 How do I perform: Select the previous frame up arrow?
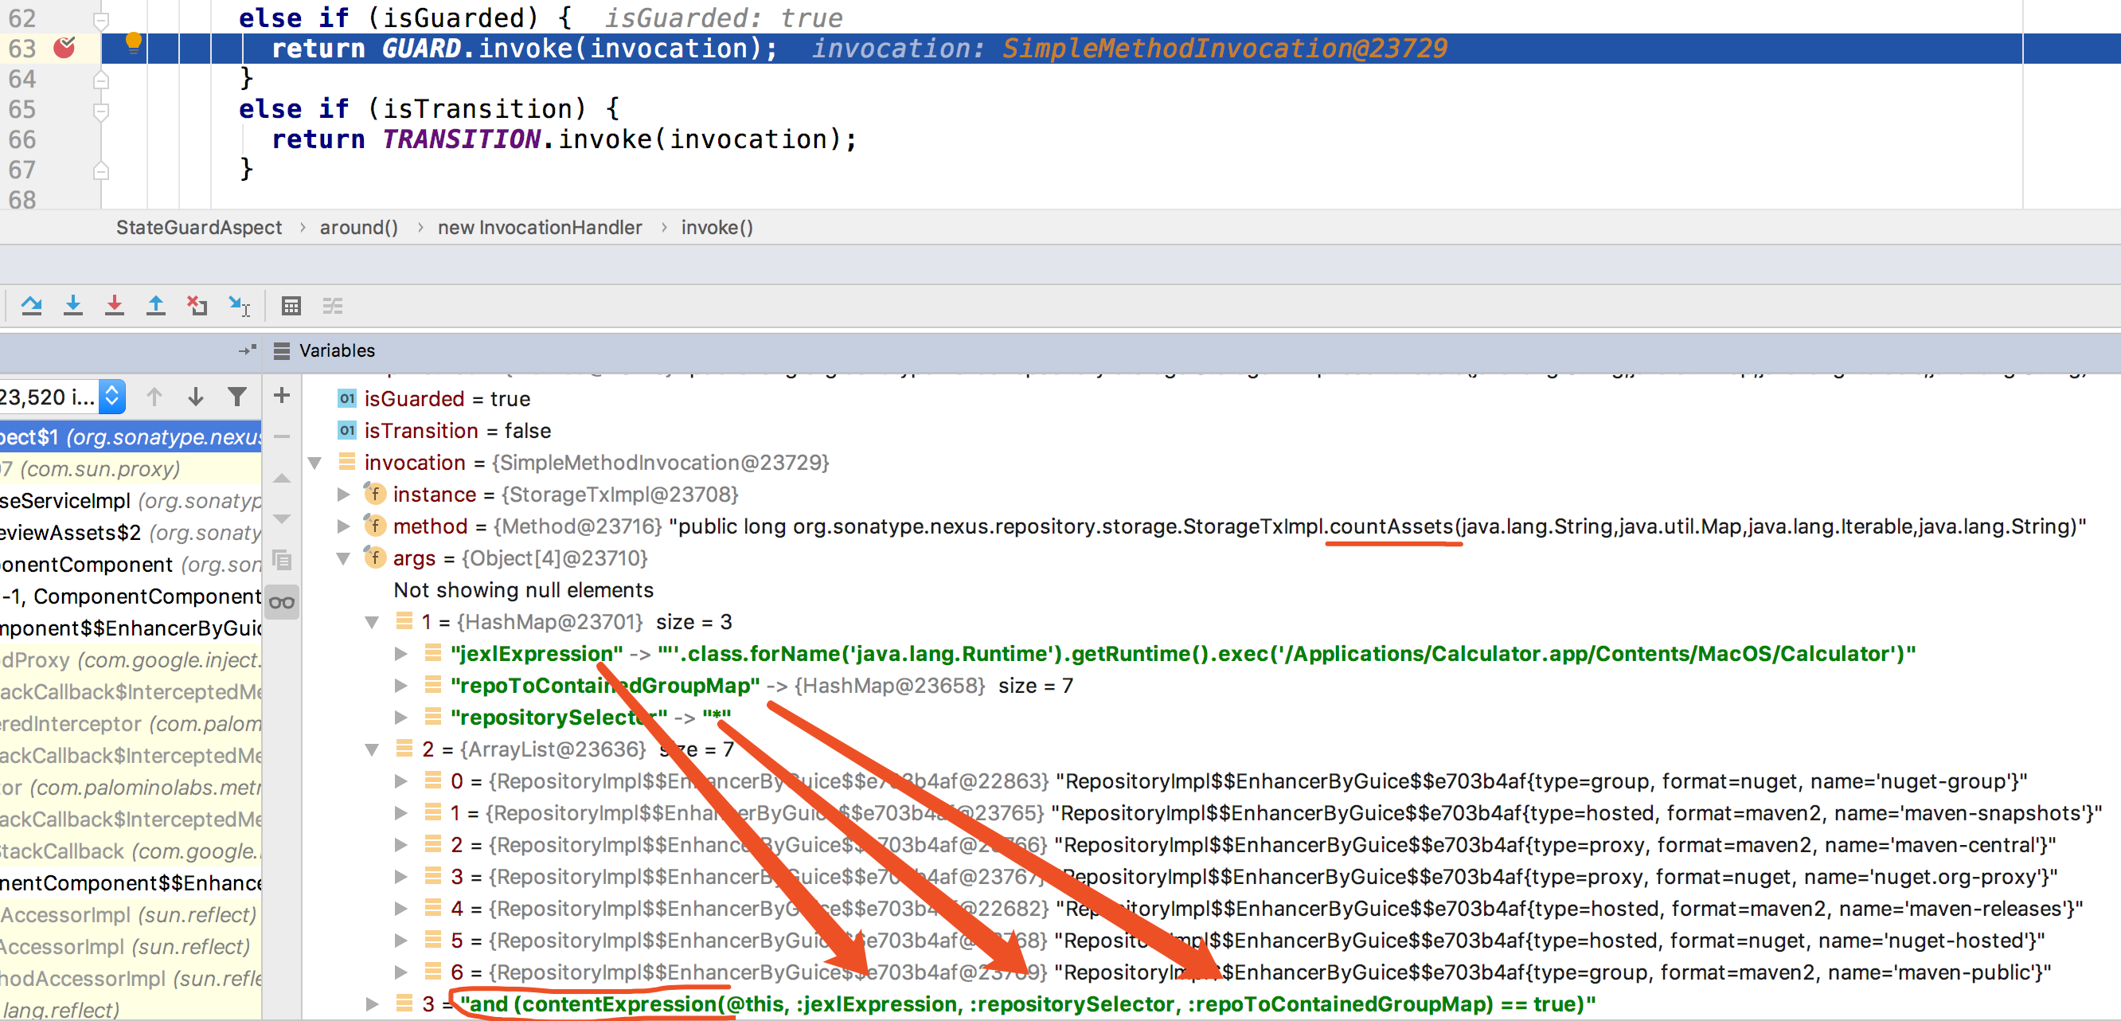[154, 397]
